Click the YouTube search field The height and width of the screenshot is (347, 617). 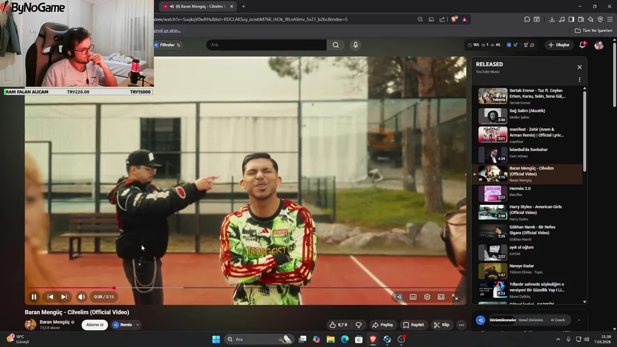pos(267,45)
